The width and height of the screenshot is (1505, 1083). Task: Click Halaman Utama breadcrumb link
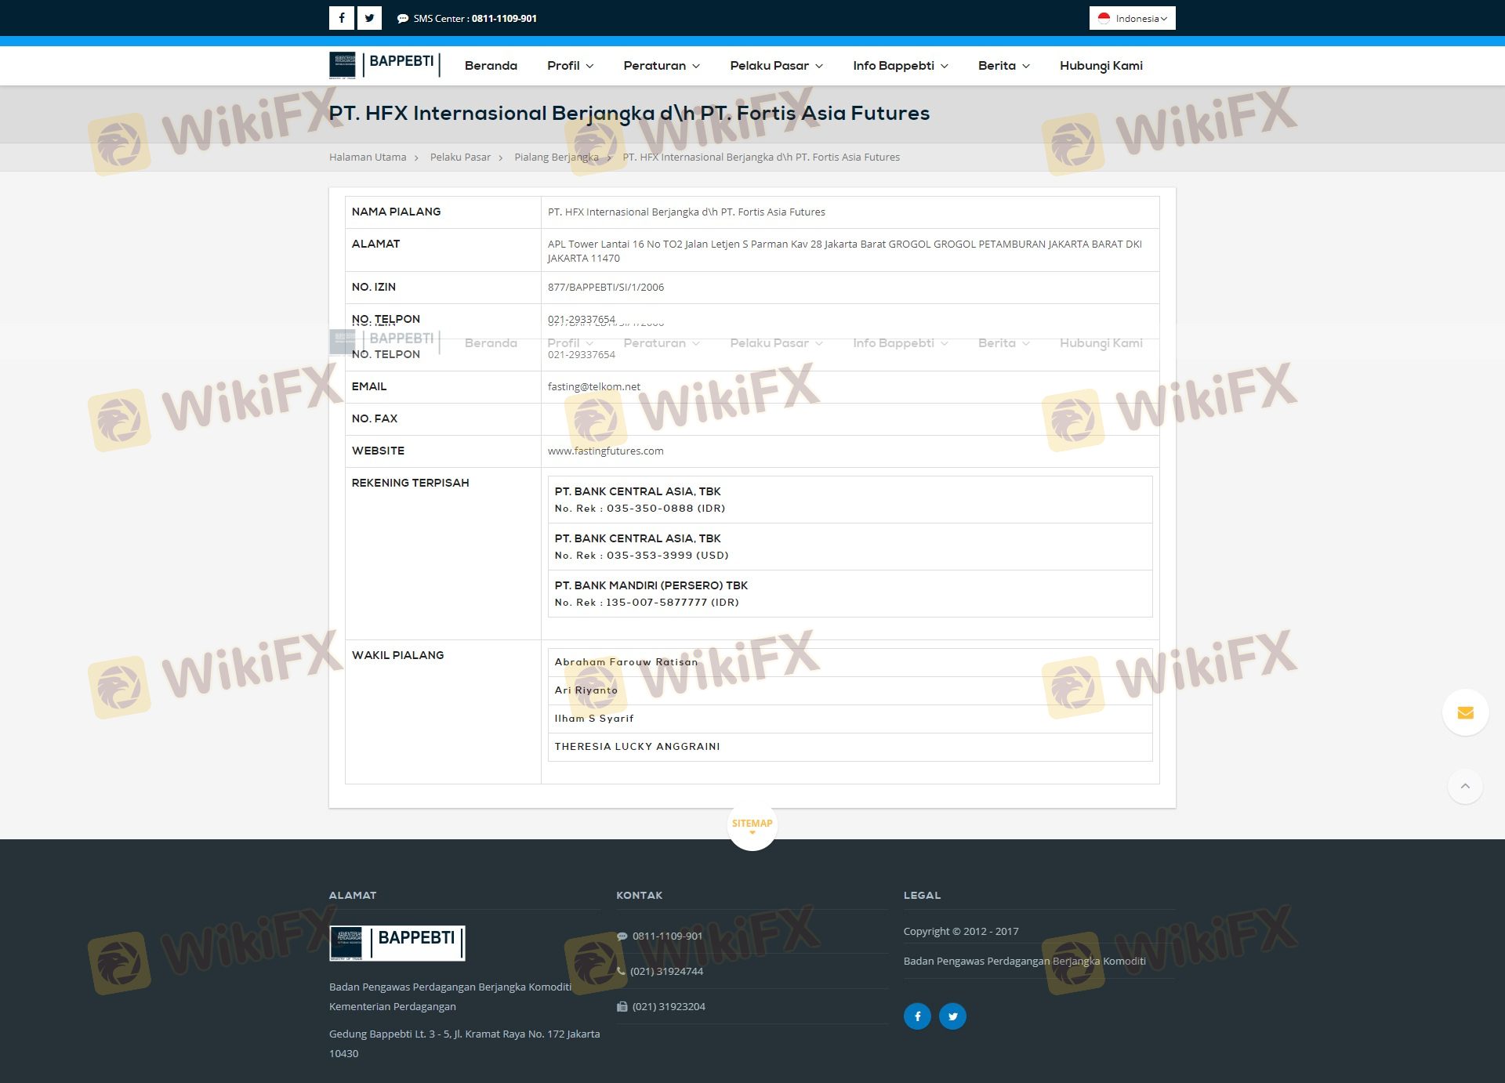[368, 158]
